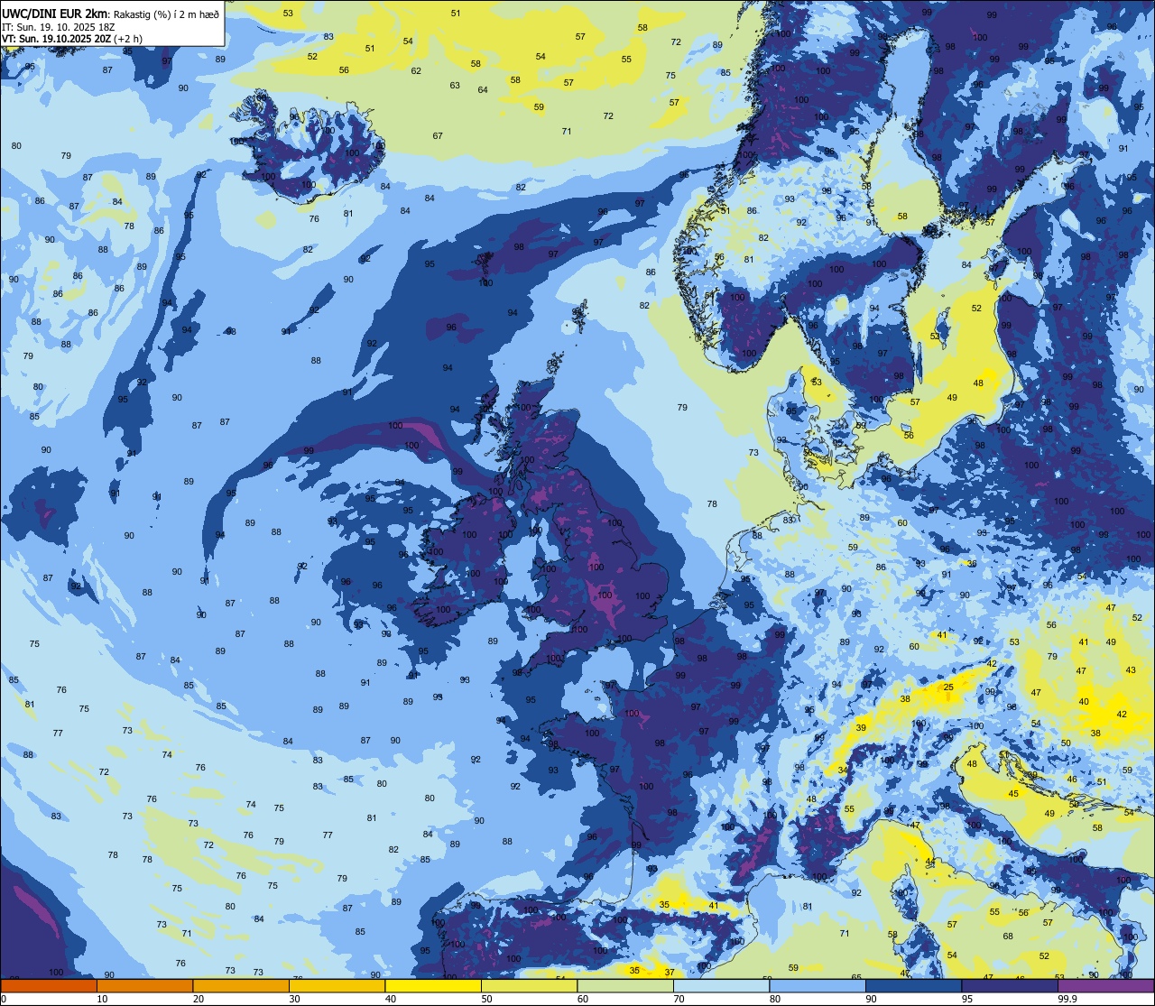1155x1006 pixels.
Task: Click the legend tick label '70'
Action: click(679, 999)
